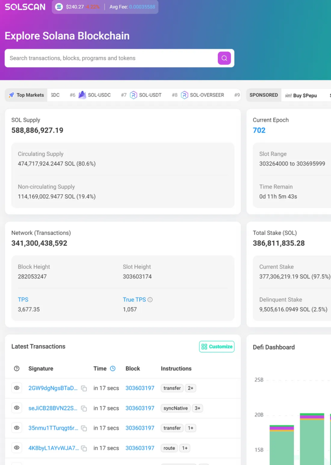
Task: Click the help icon in Signature header
Action: pos(17,369)
